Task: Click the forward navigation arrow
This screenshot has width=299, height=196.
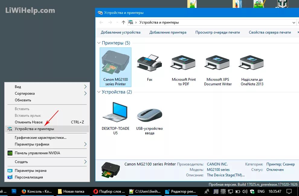Action: (110, 23)
